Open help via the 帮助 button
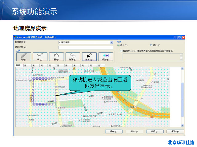Viewport: 197px width, 147px height. 175,131
